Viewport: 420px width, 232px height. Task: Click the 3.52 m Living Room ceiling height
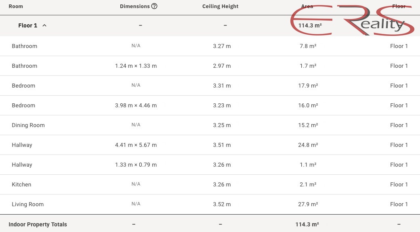pyautogui.click(x=222, y=204)
